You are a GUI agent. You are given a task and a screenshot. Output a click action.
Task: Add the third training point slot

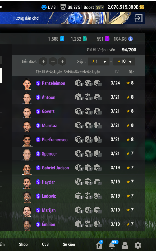[x=62, y=61]
